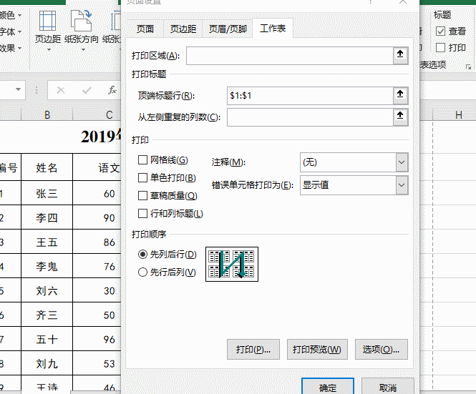Open the Orientation (纸张方向) dropdown arrow

tap(83, 49)
